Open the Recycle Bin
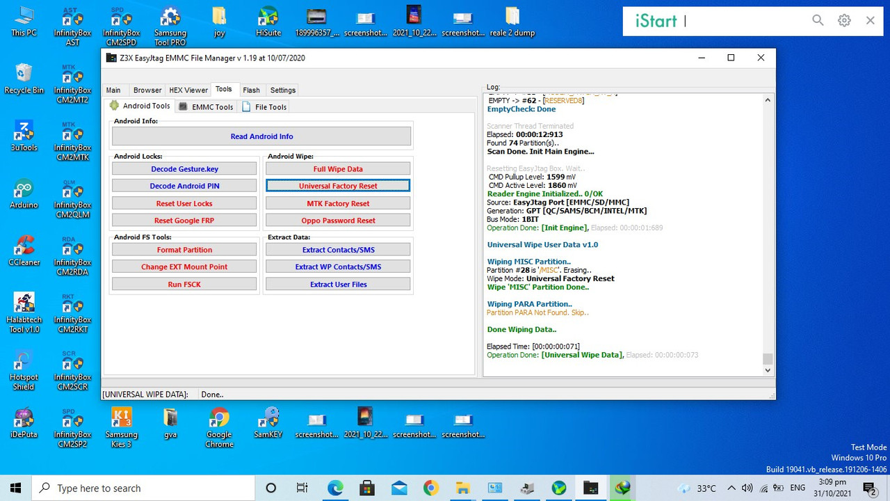This screenshot has height=501, width=890. [24, 79]
